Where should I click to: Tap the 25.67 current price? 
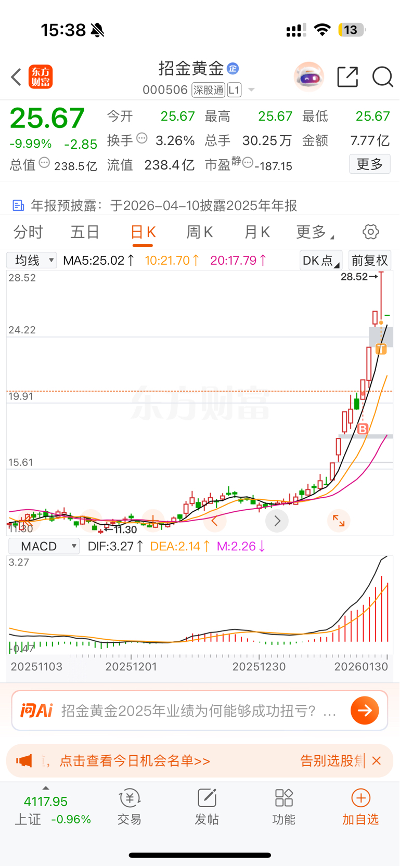click(47, 118)
